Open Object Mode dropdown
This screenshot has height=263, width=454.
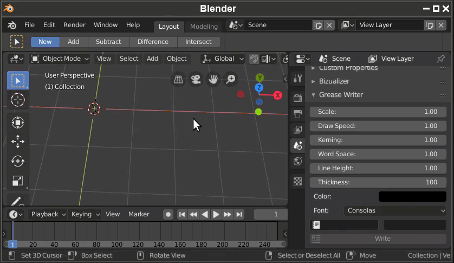tap(60, 59)
